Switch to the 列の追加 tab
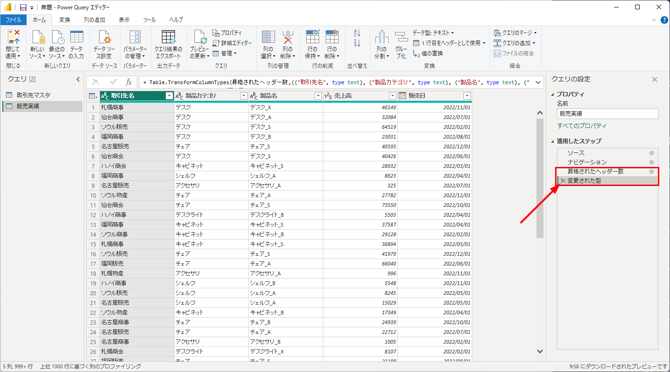670x372 pixels. coord(94,20)
